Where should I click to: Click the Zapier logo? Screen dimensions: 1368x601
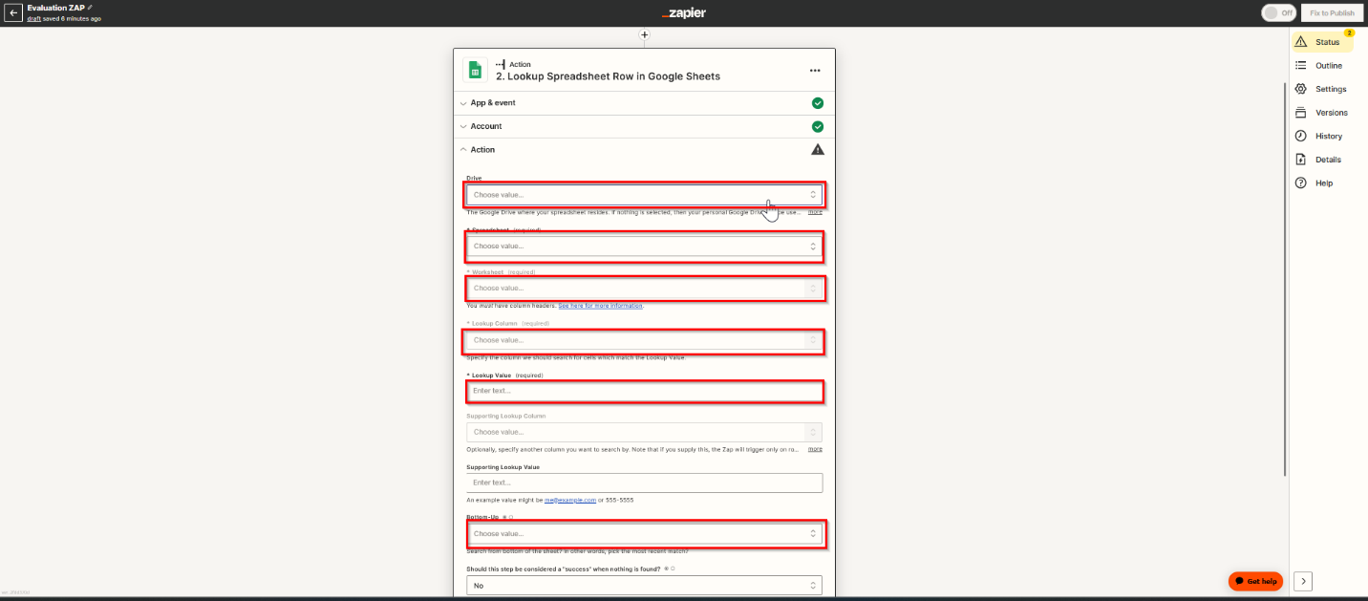(683, 13)
